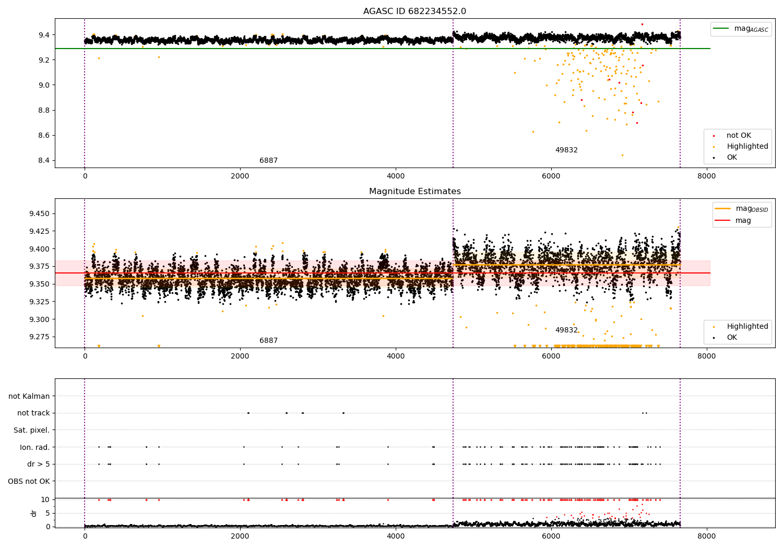Select the Magnitude Estimates plot title
Viewport: 783px width, 548px height.
point(414,192)
